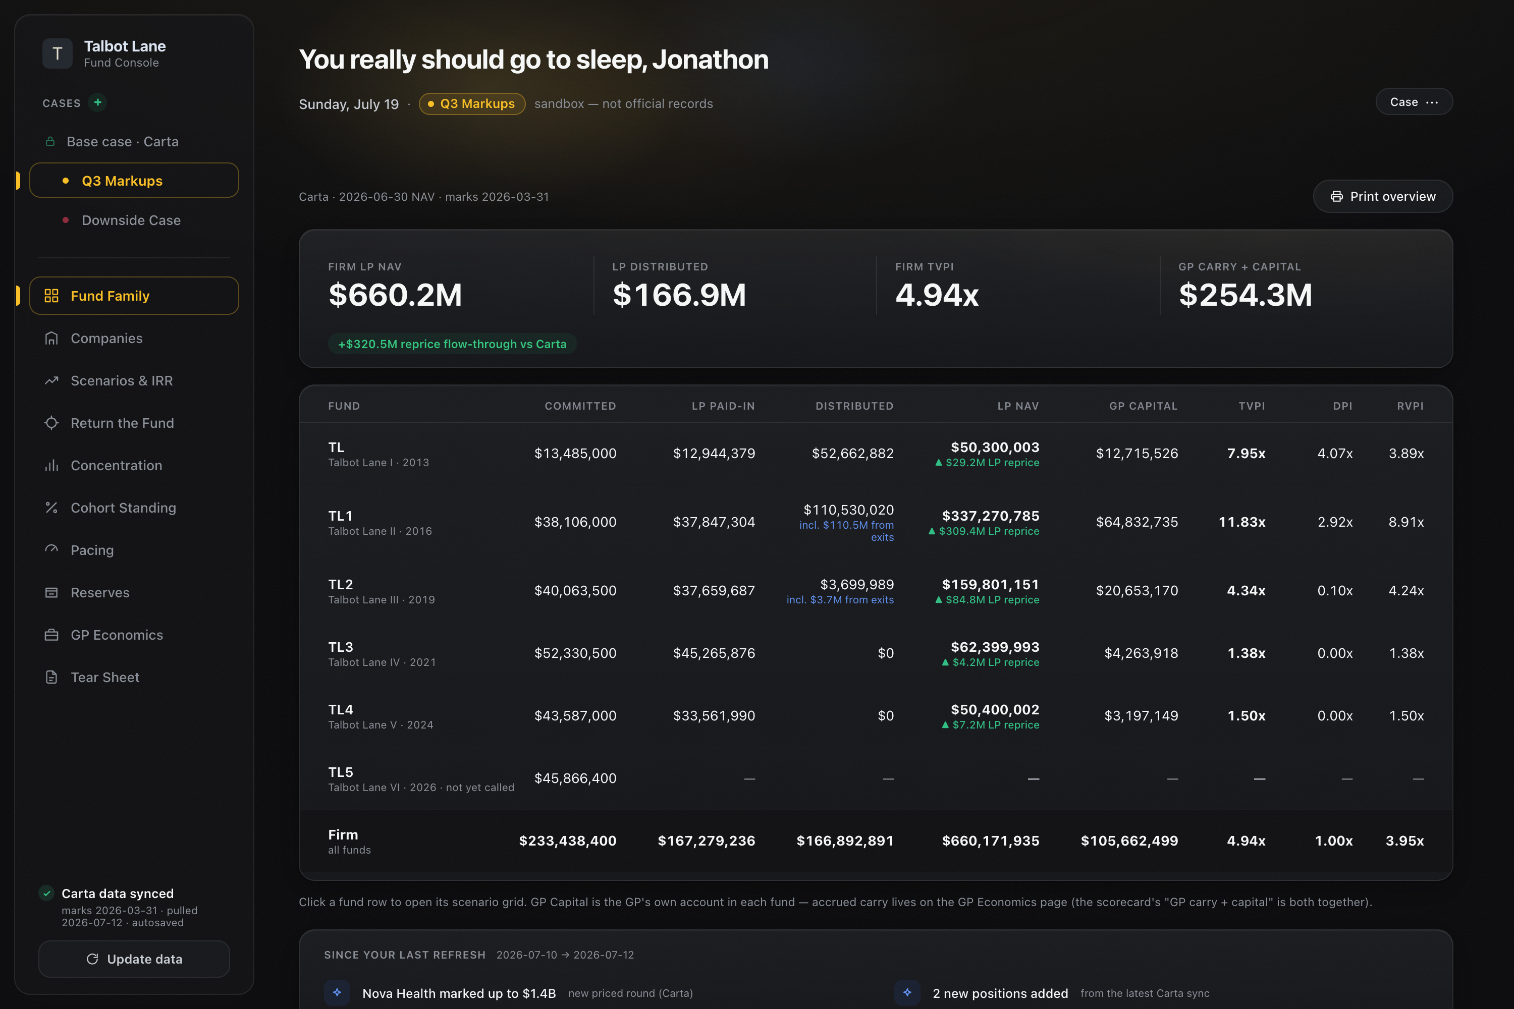This screenshot has width=1514, height=1009.
Task: Click the Tear Sheet document icon
Action: 51,677
